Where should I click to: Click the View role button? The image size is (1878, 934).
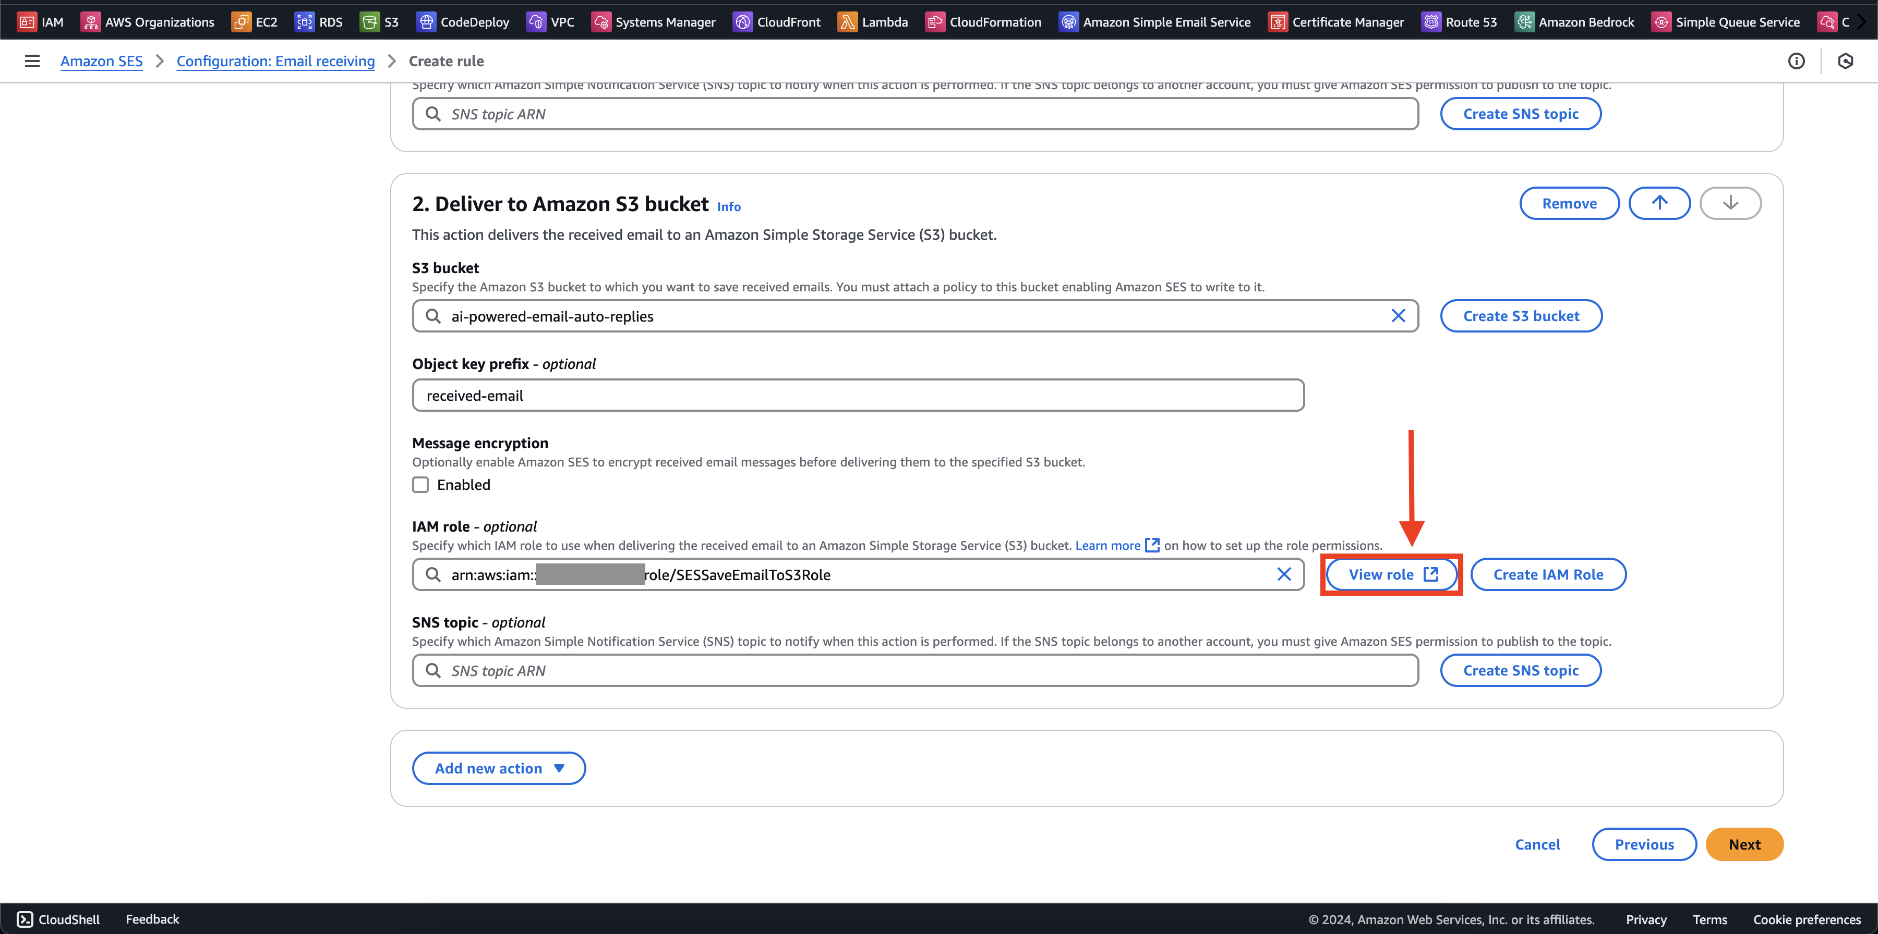click(1392, 574)
